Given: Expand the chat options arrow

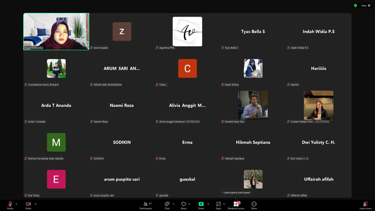Looking at the screenshot, I should pos(173,204).
